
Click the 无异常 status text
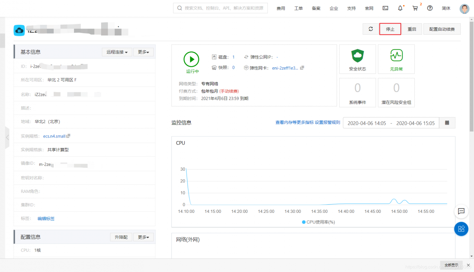coord(396,69)
